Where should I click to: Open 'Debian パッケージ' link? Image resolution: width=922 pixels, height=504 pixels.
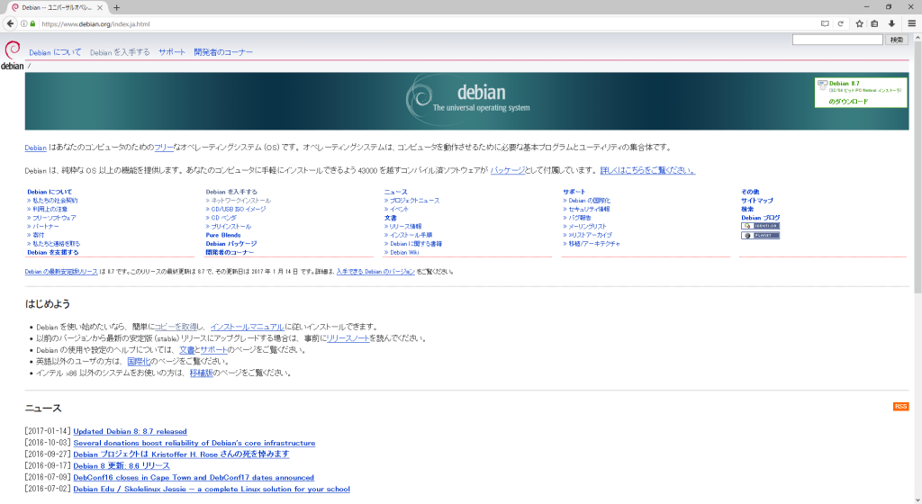click(231, 243)
